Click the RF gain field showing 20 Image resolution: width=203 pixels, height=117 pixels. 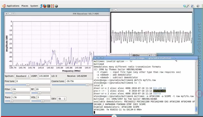[x=43, y=89]
